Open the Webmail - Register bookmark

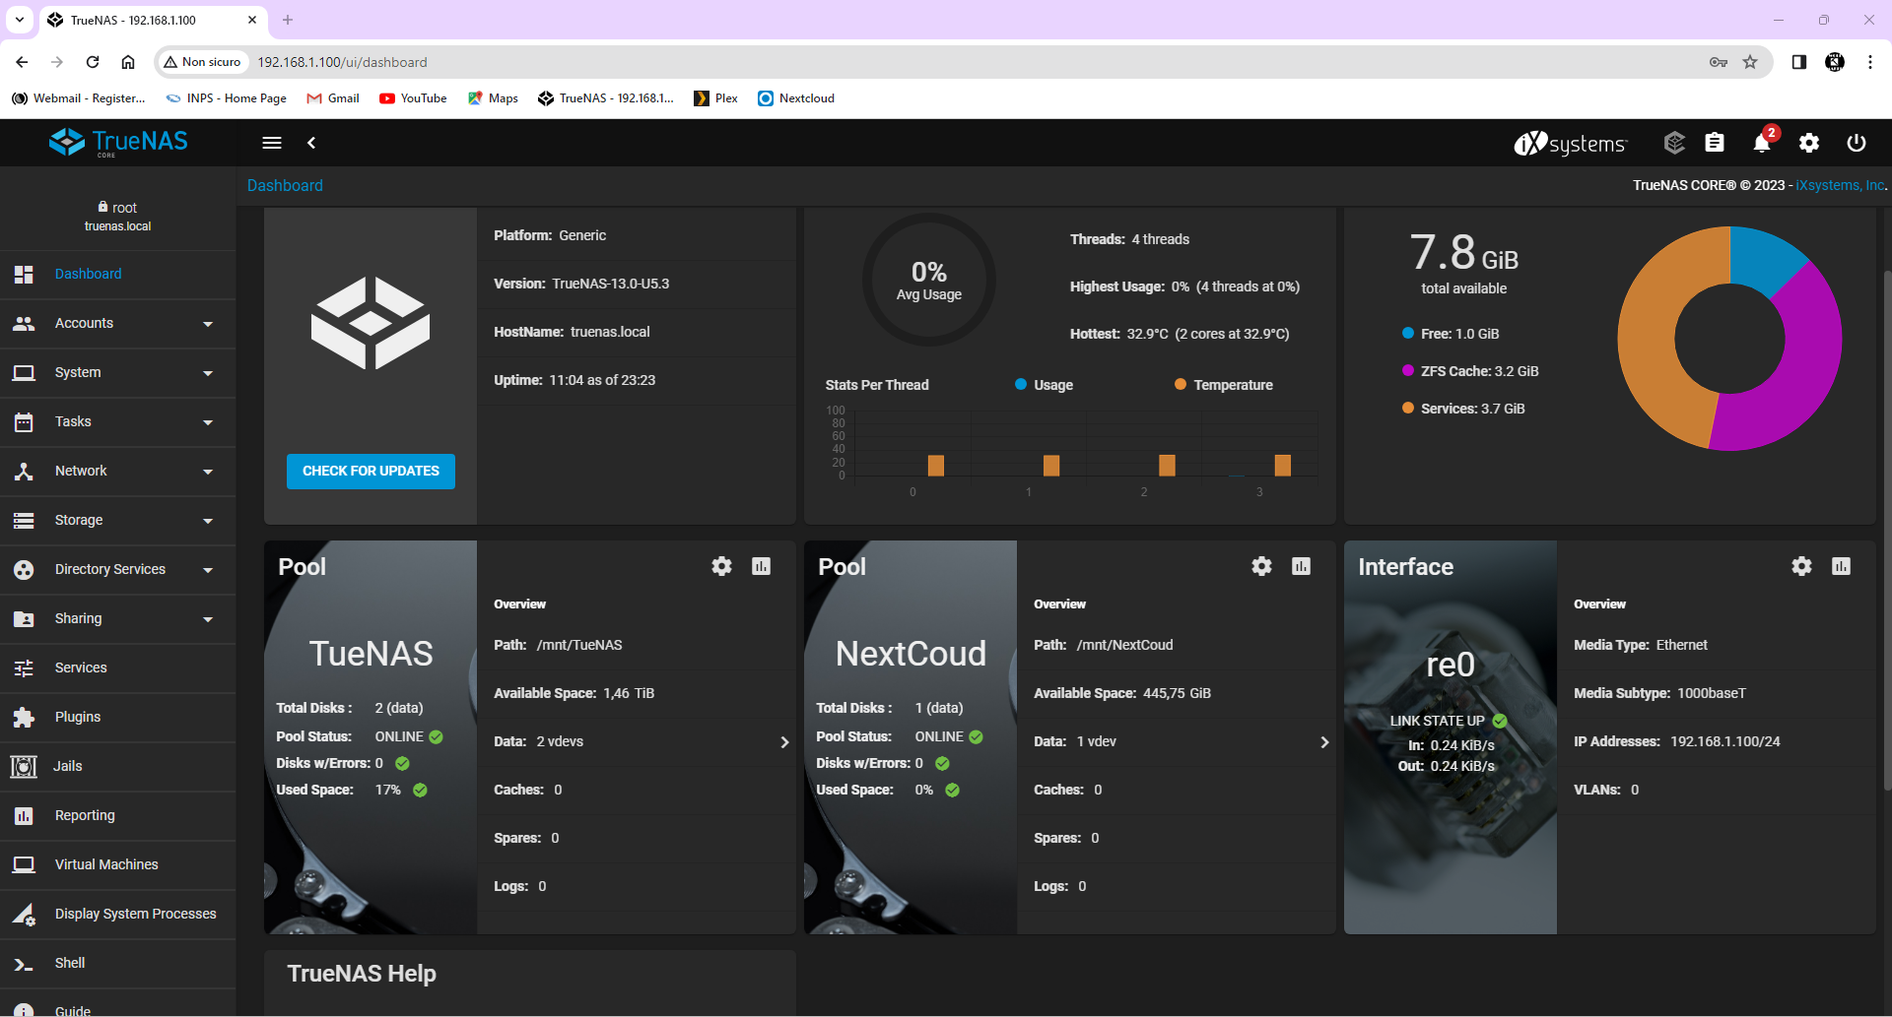pyautogui.click(x=79, y=98)
